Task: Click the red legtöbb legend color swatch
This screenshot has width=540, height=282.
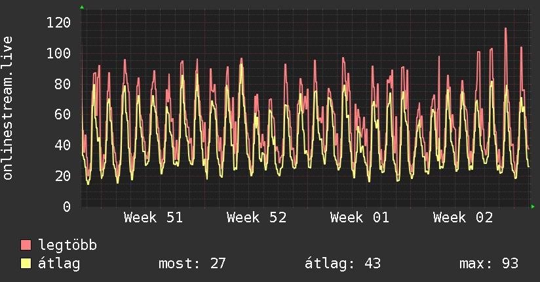Action: pyautogui.click(x=26, y=245)
